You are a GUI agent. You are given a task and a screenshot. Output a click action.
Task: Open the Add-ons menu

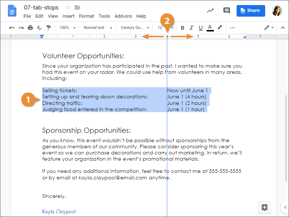point(123,16)
